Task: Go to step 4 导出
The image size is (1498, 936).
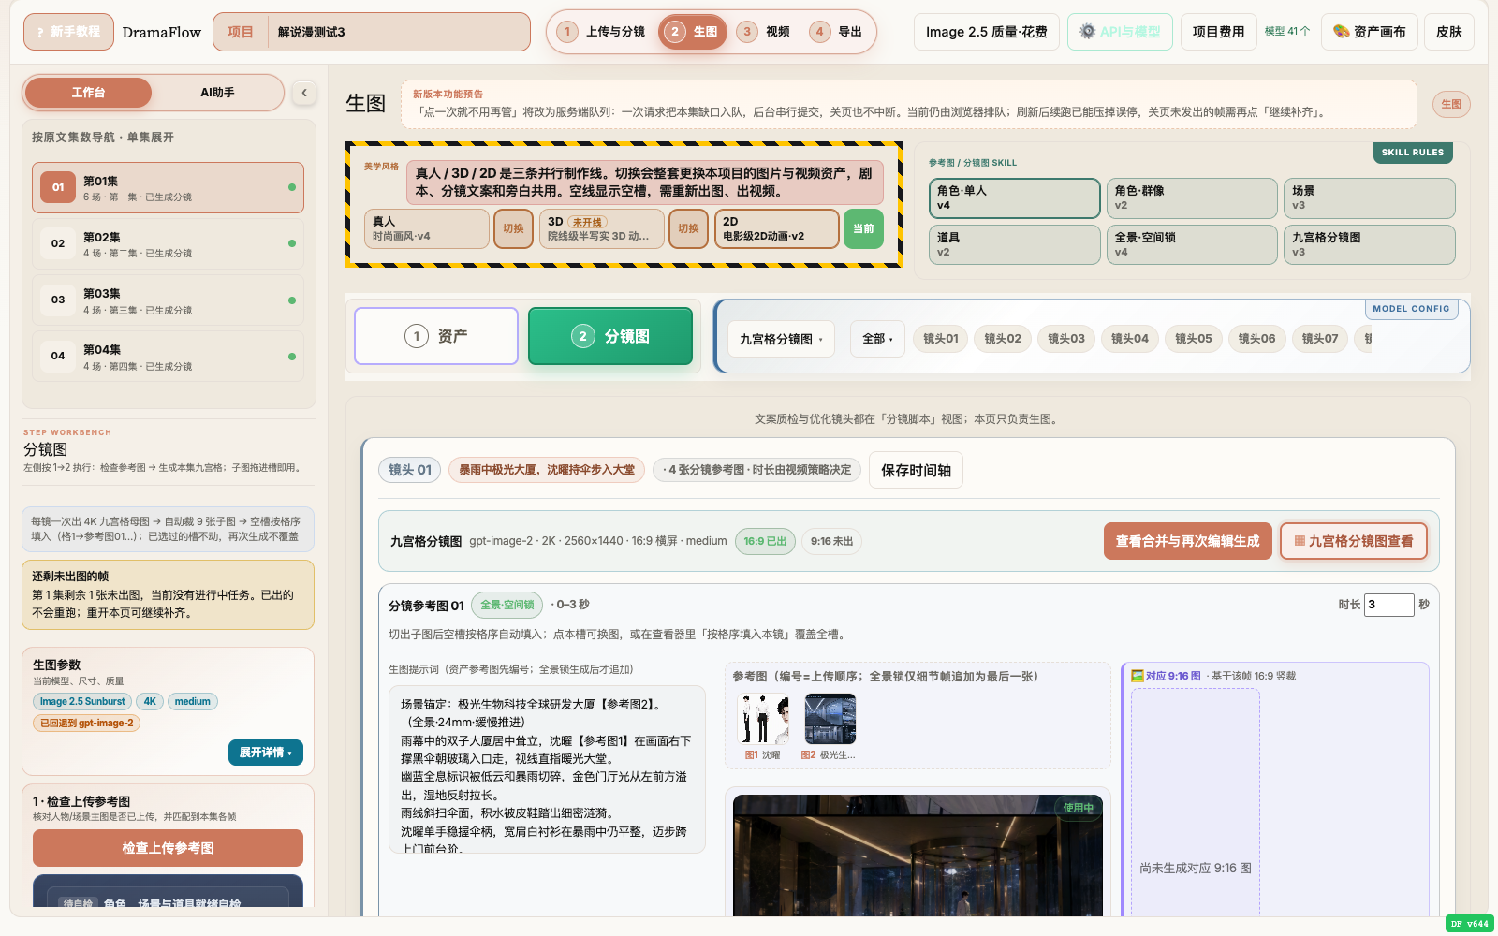Action: pyautogui.click(x=836, y=32)
